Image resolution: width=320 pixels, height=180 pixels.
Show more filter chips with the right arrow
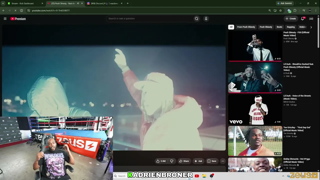coord(311,27)
